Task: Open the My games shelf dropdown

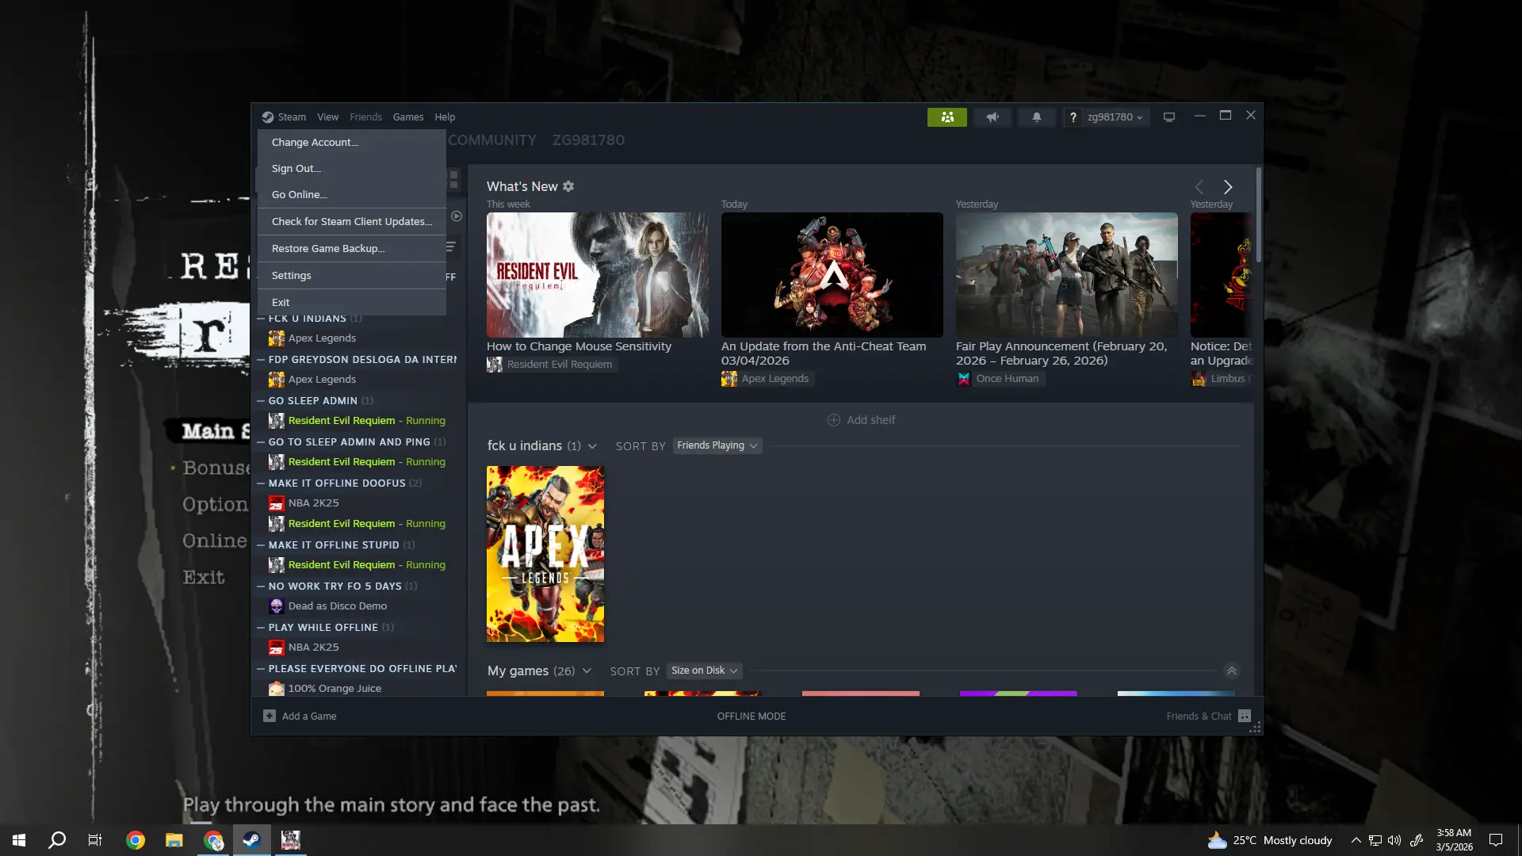Action: (587, 671)
